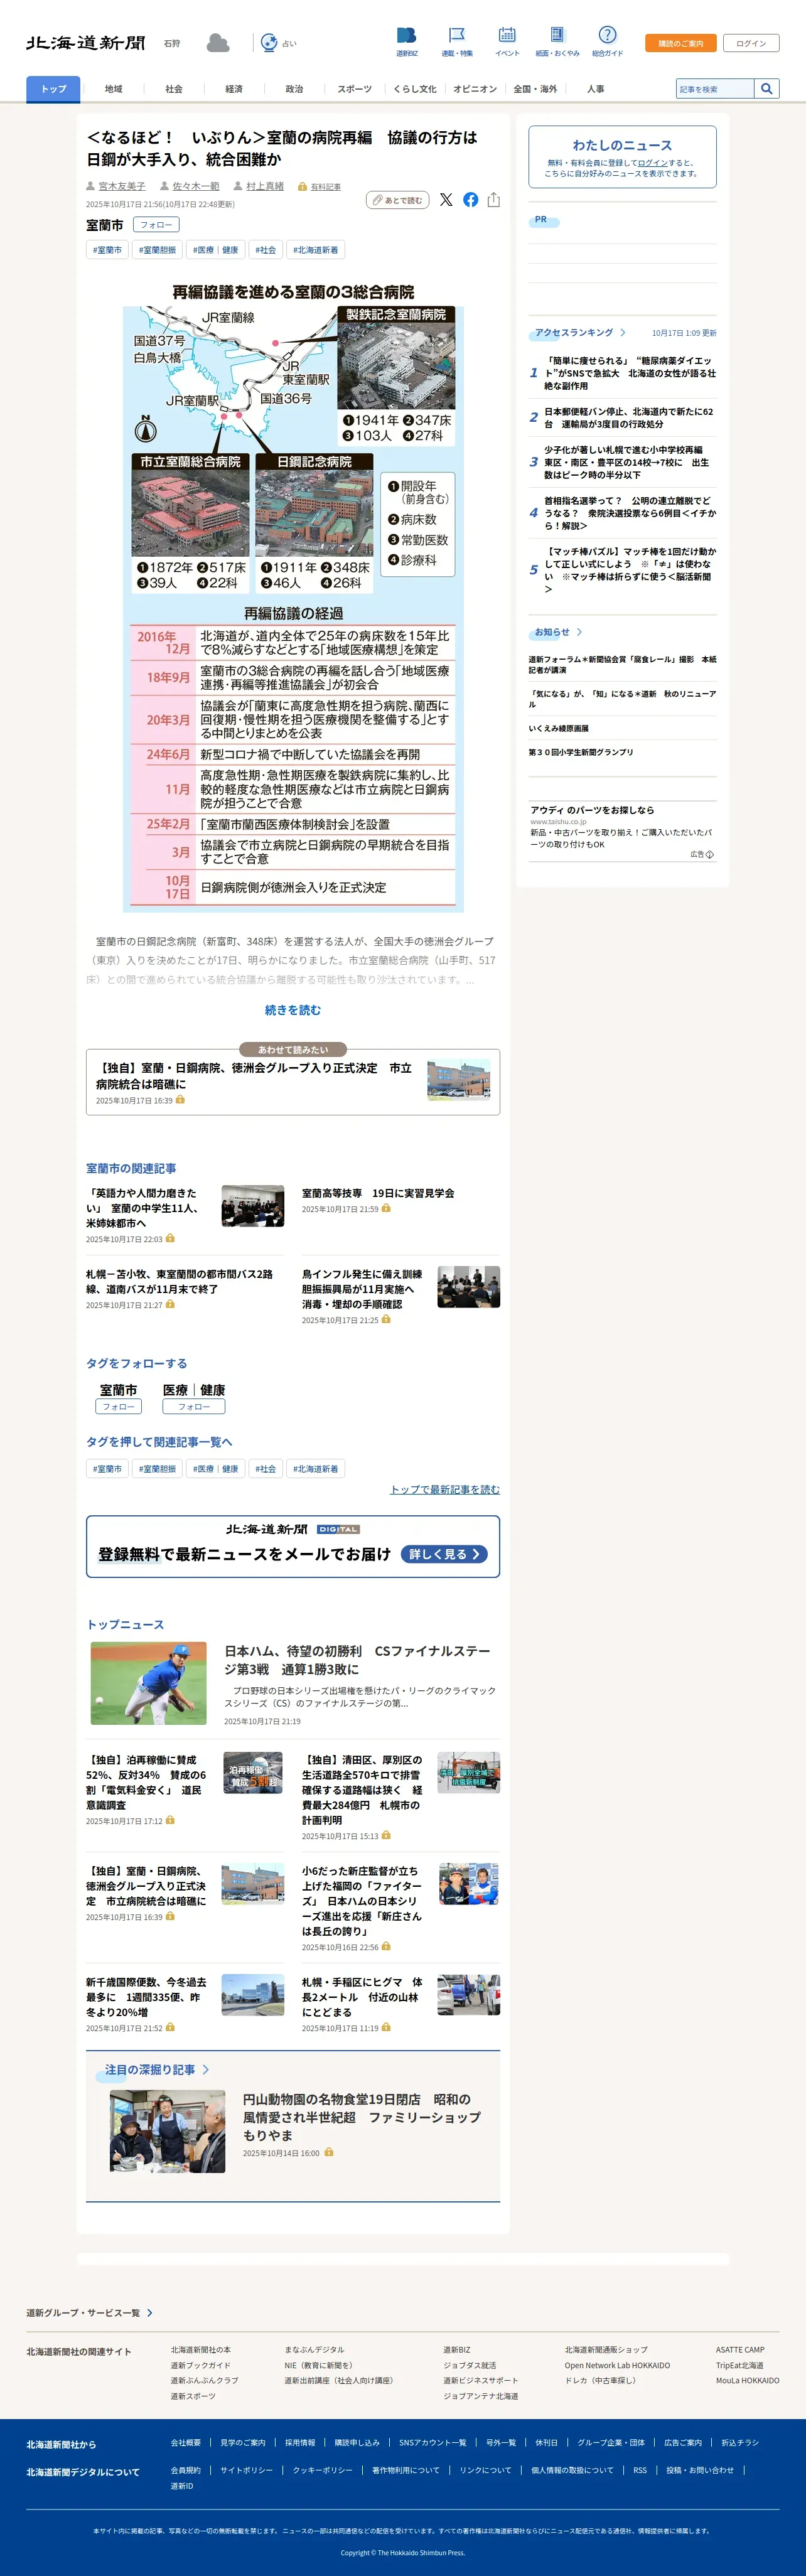Follow the 医療｜健康 tag
Image resolution: width=806 pixels, height=2576 pixels.
194,1407
